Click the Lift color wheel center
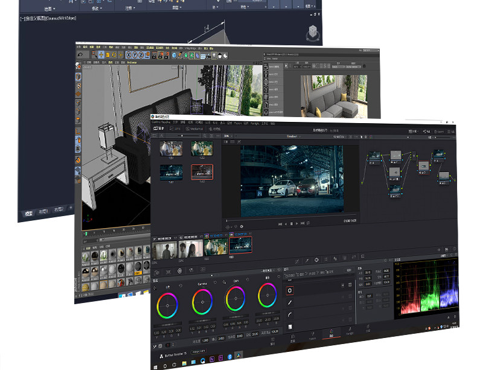This screenshot has width=477, height=370. 167,305
